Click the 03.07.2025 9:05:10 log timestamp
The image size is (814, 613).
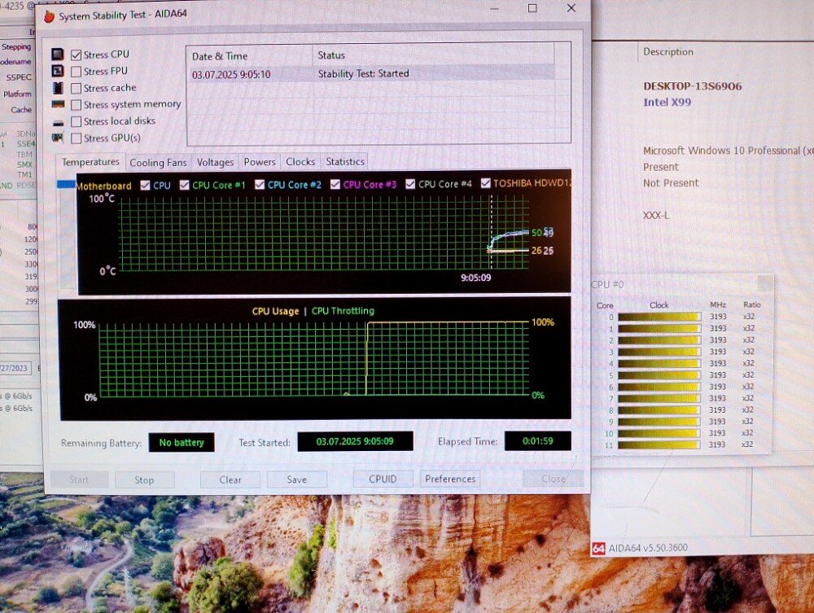click(x=231, y=75)
